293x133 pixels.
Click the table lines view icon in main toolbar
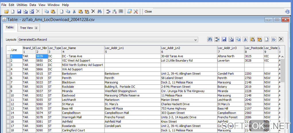(121, 11)
